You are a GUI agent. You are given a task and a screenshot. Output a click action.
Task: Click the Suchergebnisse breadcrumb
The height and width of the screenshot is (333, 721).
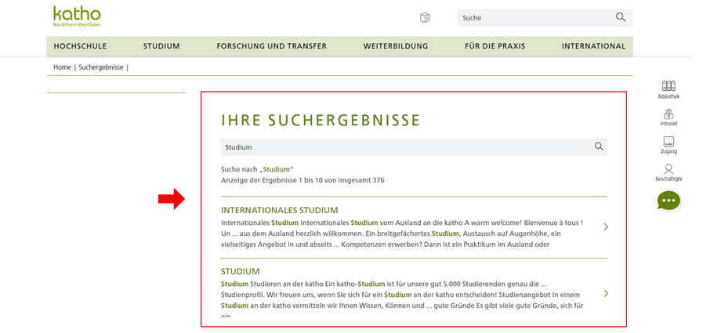point(100,67)
